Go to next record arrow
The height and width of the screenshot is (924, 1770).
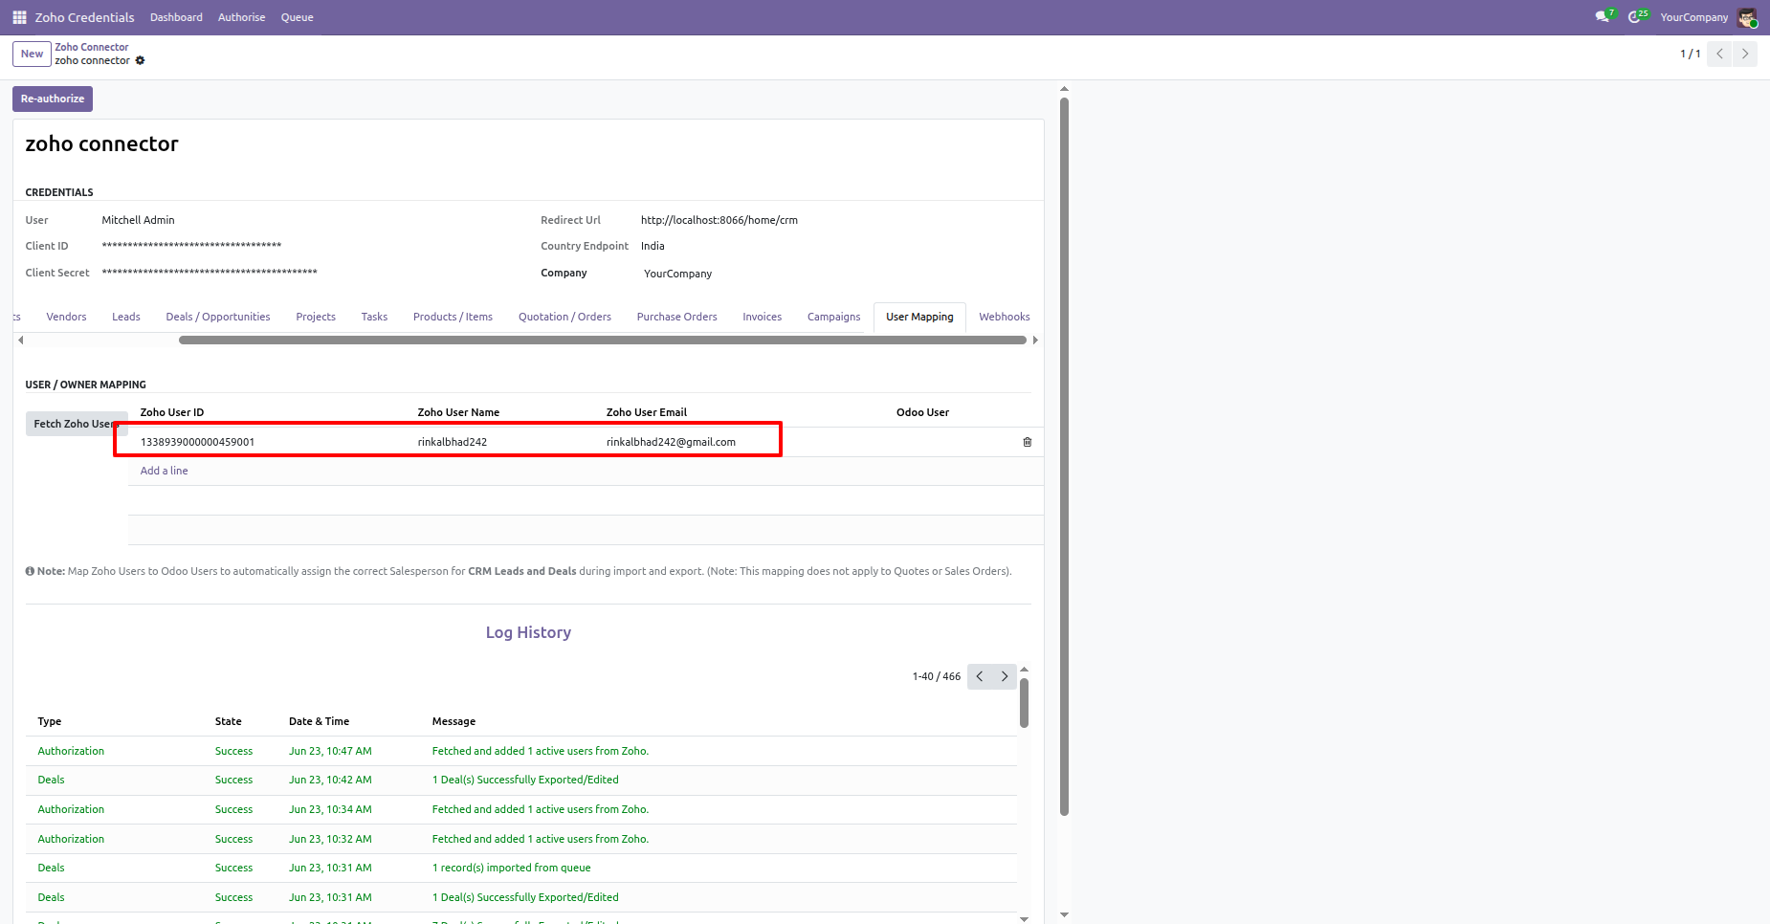coord(1745,54)
